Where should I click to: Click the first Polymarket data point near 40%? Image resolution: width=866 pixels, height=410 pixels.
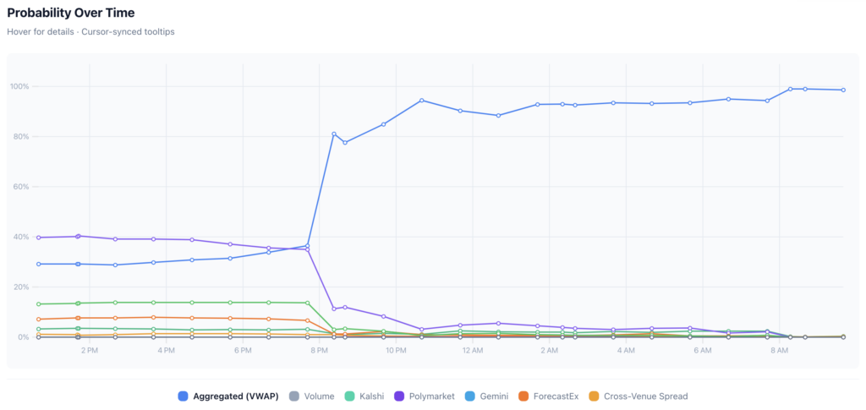click(40, 238)
